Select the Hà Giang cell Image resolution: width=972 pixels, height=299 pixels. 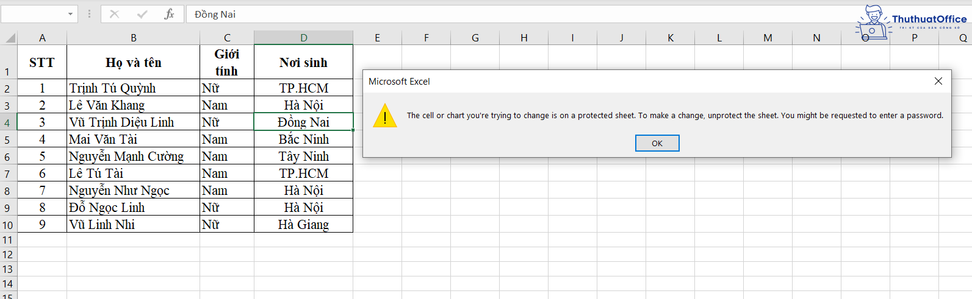[304, 224]
